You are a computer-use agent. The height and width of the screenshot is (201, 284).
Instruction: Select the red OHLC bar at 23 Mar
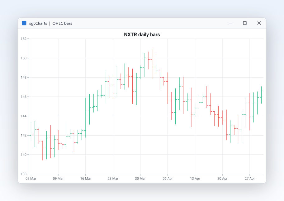click(113, 87)
